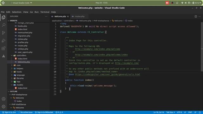Open migration.php in explorer tree
Viewport: 203px width, 114px height.
[x=24, y=36]
